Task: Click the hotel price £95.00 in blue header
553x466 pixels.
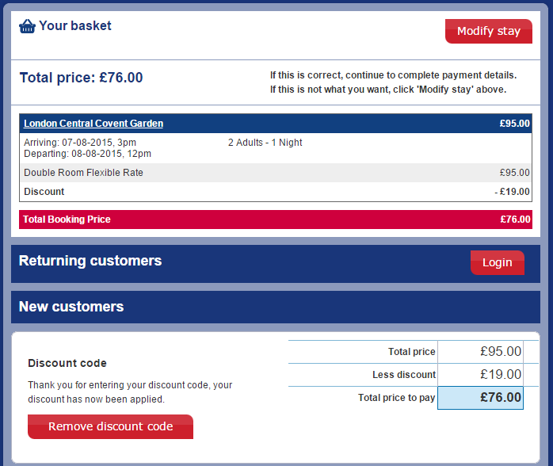Action: pyautogui.click(x=514, y=124)
